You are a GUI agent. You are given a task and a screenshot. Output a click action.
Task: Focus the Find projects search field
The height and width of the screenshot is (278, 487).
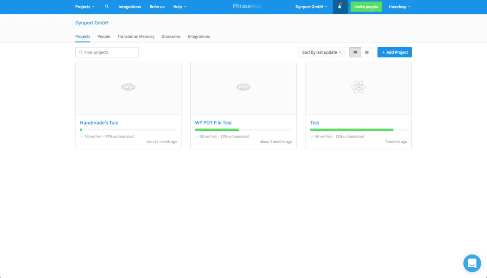click(107, 52)
